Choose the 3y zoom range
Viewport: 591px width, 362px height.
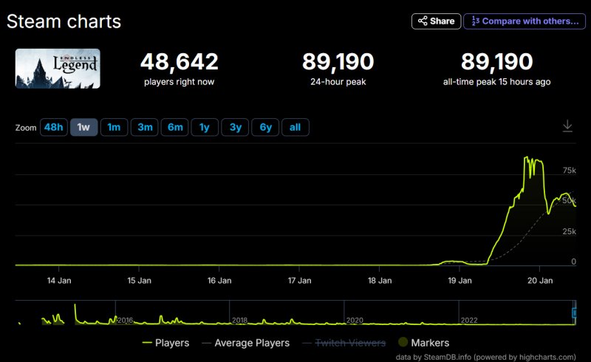click(x=235, y=127)
